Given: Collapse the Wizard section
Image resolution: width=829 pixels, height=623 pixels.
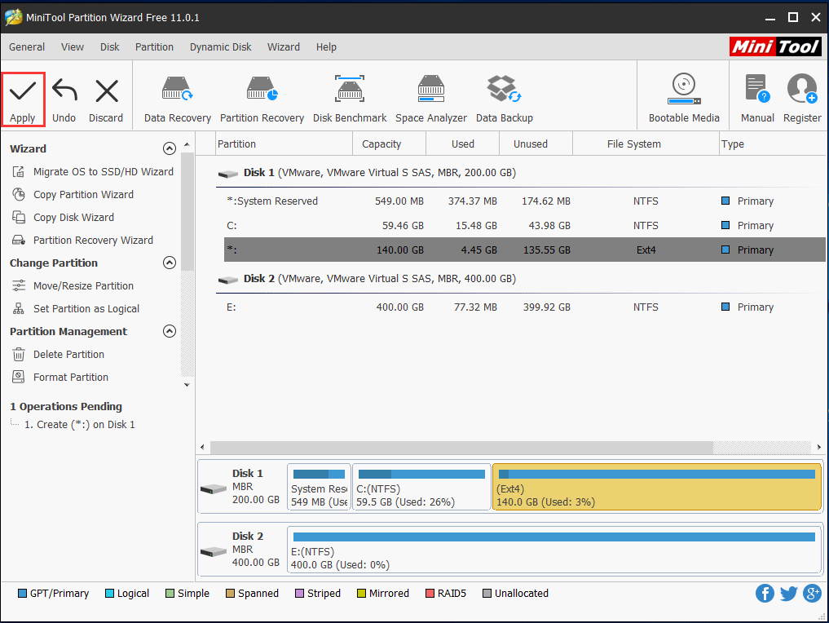Looking at the screenshot, I should click(170, 148).
